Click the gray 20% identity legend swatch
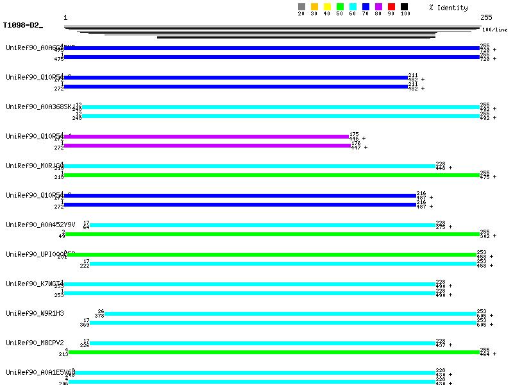This screenshot has height=385, width=513. tap(301, 7)
